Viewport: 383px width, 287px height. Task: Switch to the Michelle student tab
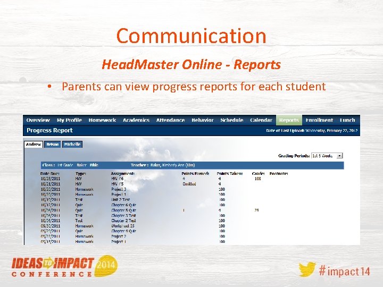coord(72,145)
